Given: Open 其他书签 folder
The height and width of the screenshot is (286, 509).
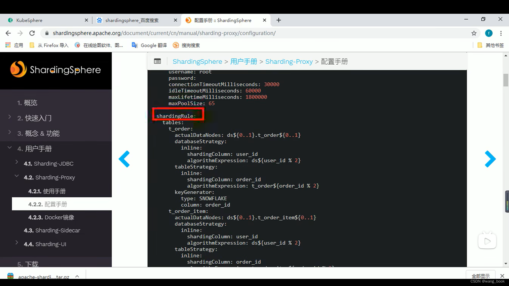Looking at the screenshot, I should tap(491, 45).
